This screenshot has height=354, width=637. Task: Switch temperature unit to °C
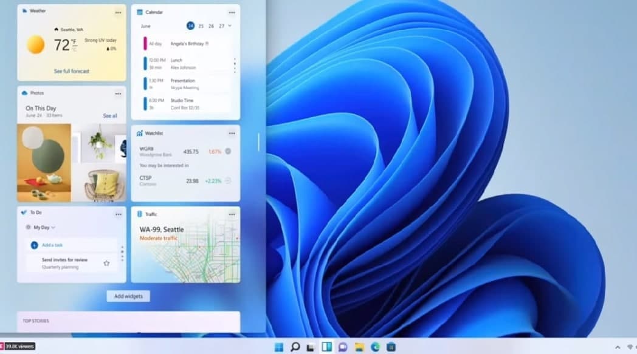click(x=75, y=49)
